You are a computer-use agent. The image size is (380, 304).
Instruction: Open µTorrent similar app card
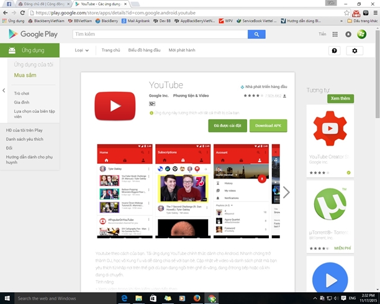(x=330, y=217)
